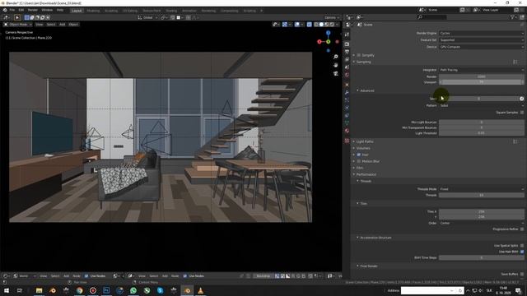527x296 pixels.
Task: Toggle Use Nodes in the World editor header
Action: pos(86,276)
